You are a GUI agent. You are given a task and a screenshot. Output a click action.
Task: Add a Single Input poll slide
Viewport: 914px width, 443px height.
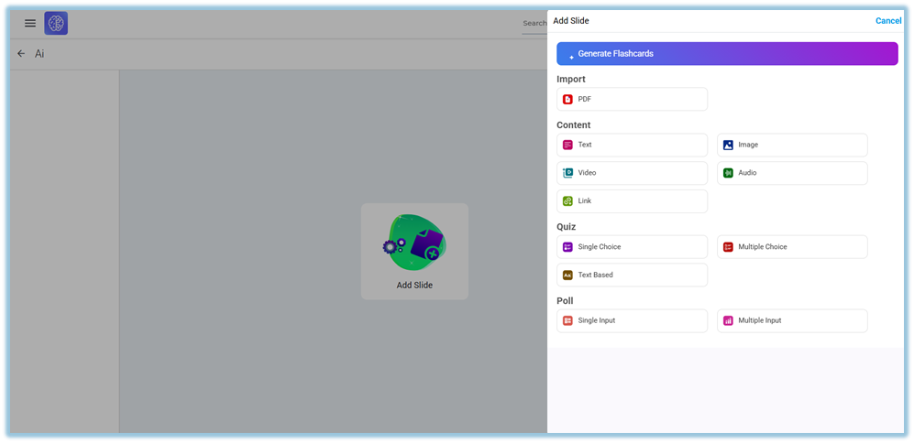[632, 320]
